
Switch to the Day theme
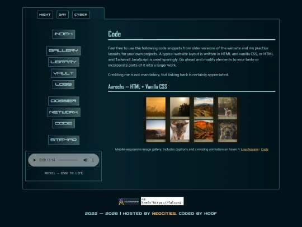[x=63, y=15]
